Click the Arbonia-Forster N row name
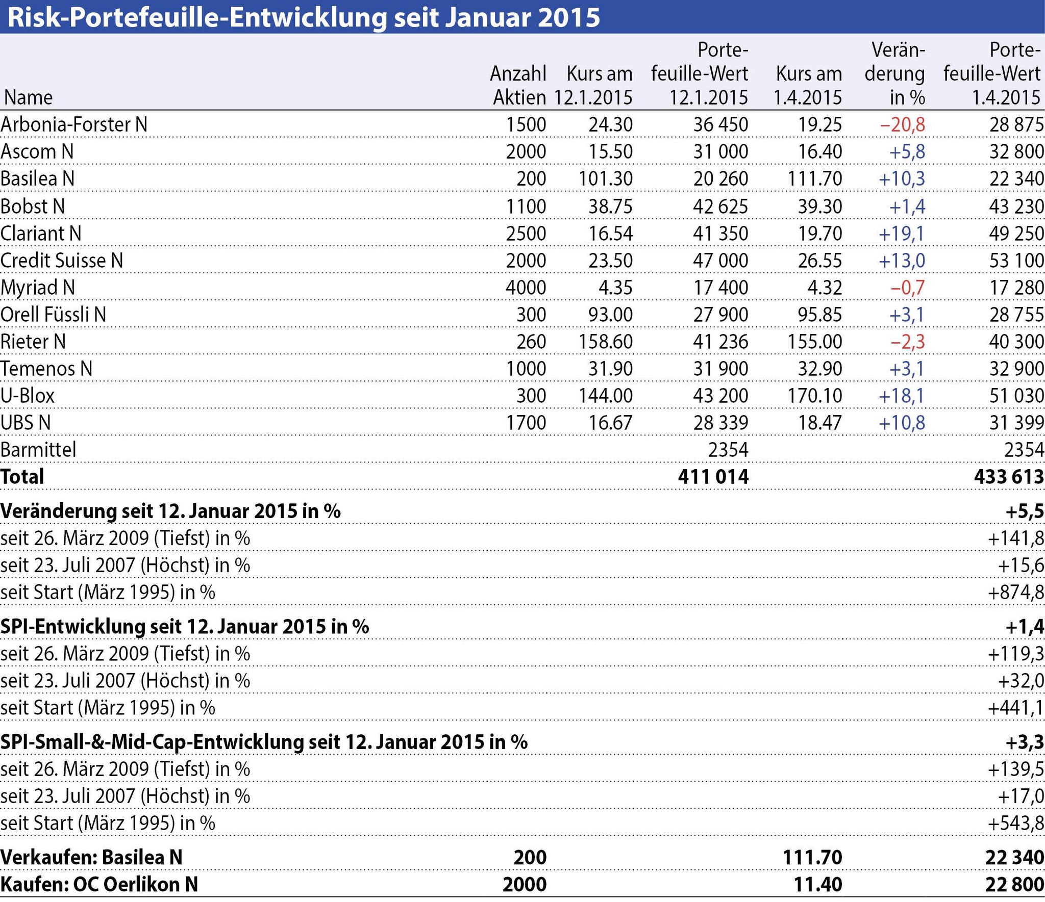Image resolution: width=1045 pixels, height=902 pixels. [74, 124]
